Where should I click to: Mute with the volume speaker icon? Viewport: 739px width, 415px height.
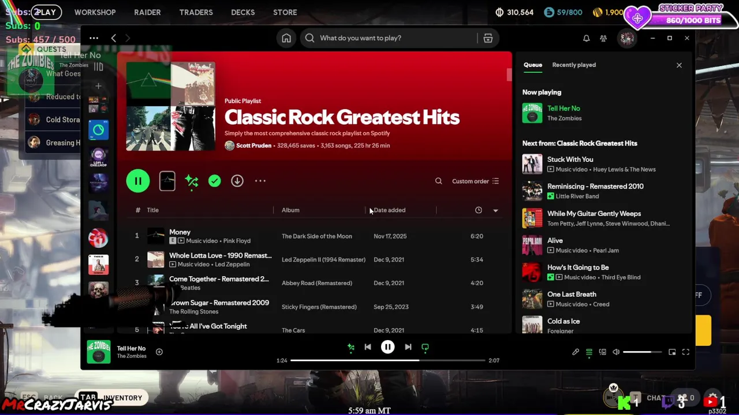pos(616,352)
